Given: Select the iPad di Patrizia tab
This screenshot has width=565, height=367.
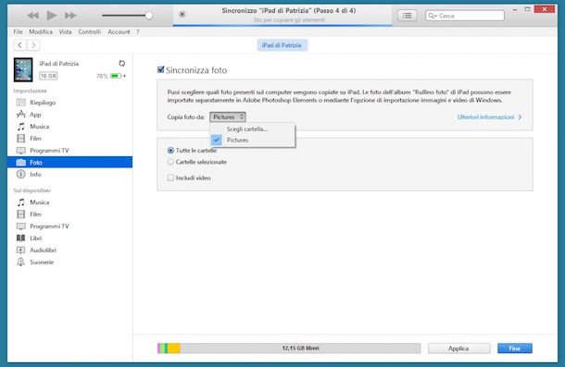Looking at the screenshot, I should click(x=282, y=45).
